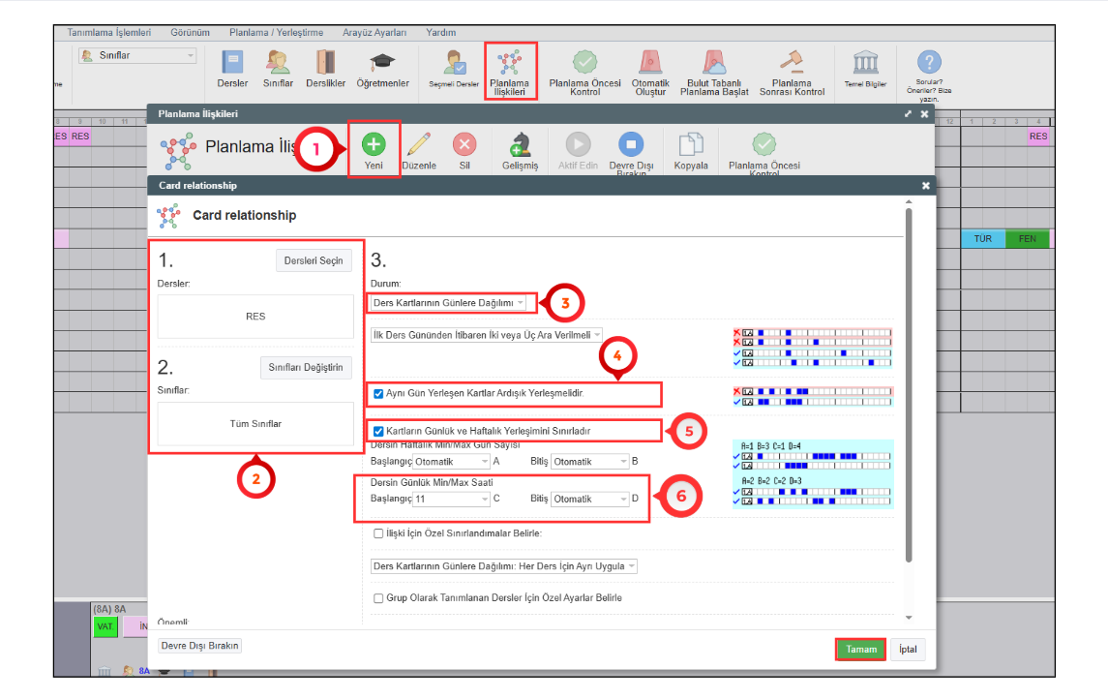Open the Gelişmiş chess knight tool

520,145
